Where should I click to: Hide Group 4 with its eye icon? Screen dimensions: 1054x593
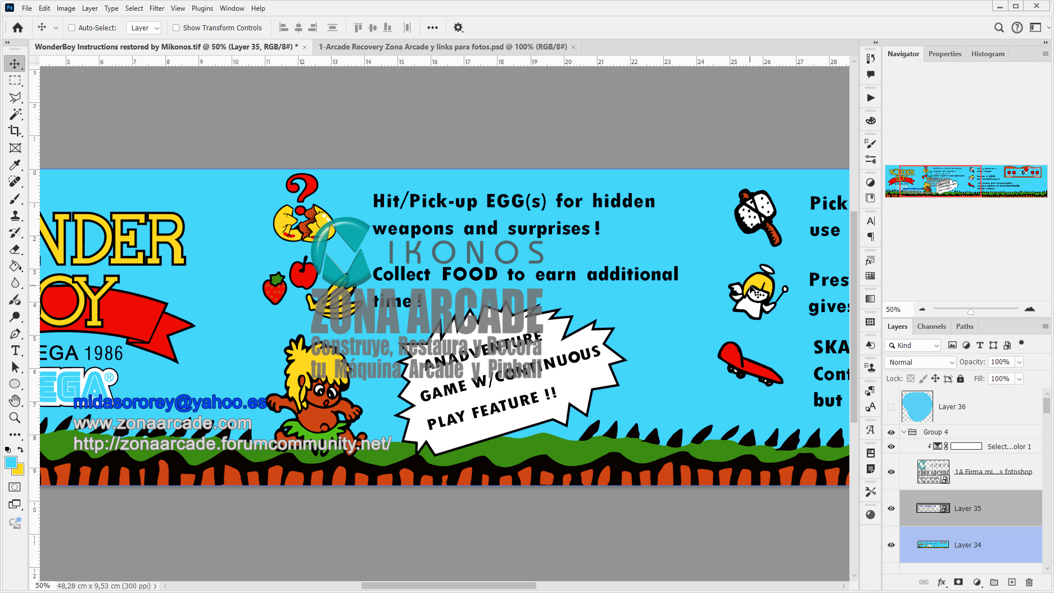click(891, 432)
